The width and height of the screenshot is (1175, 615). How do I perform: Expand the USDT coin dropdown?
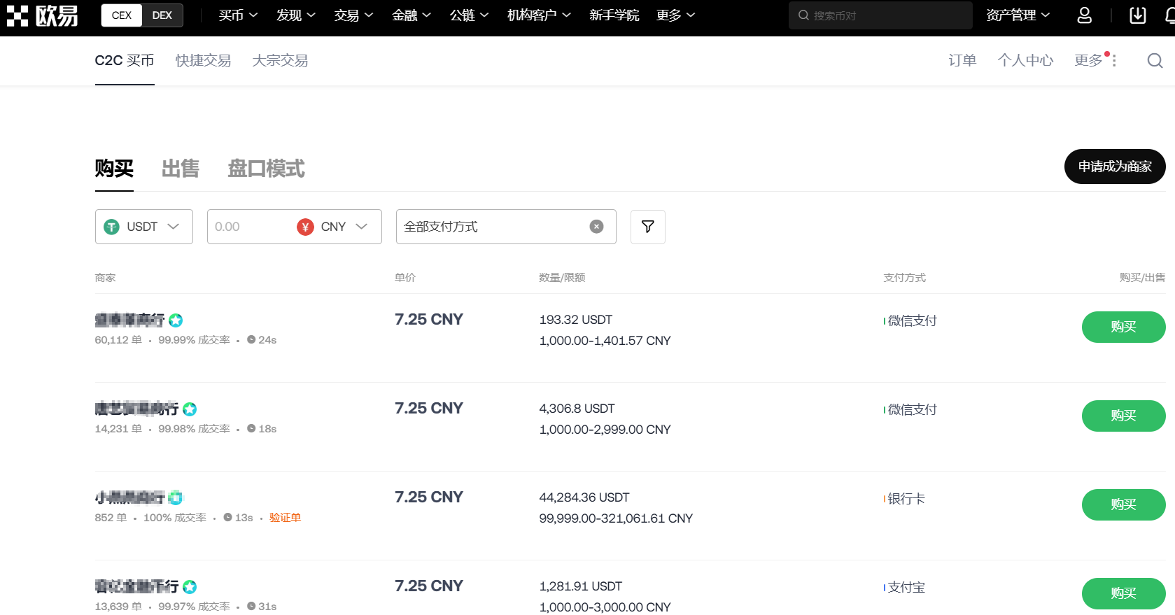click(x=144, y=227)
